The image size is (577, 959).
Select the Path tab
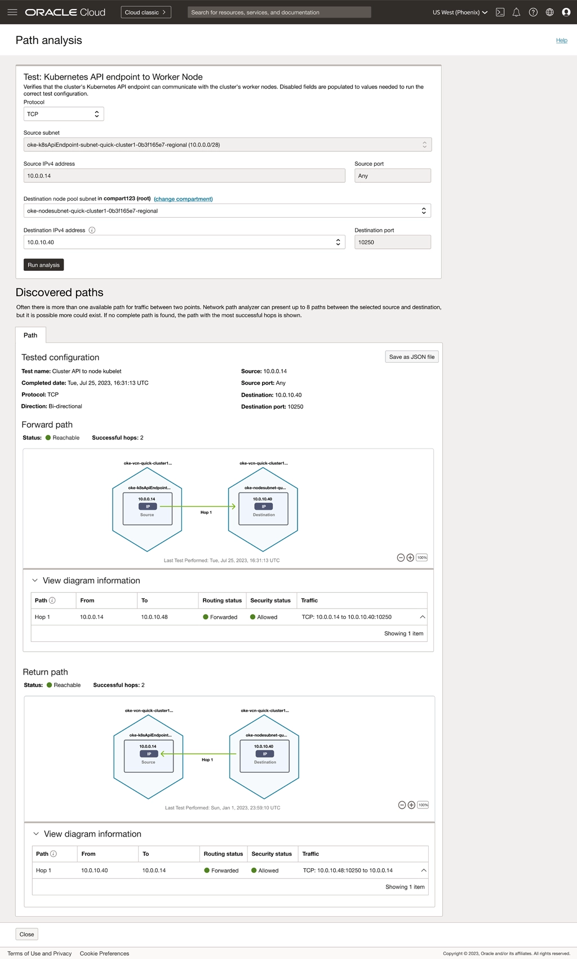pos(30,335)
